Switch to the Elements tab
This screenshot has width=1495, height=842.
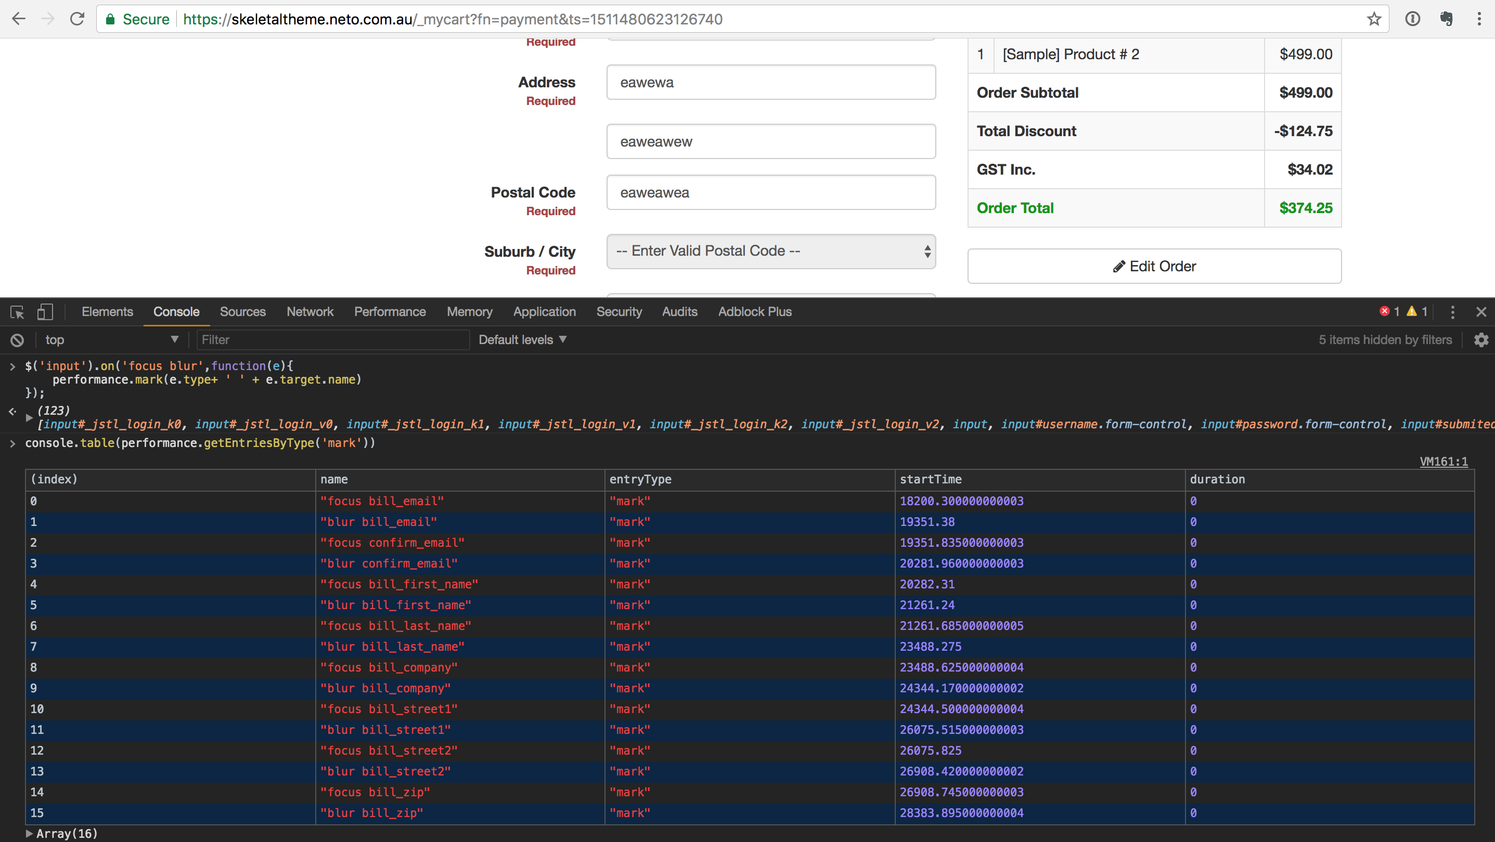click(x=107, y=312)
